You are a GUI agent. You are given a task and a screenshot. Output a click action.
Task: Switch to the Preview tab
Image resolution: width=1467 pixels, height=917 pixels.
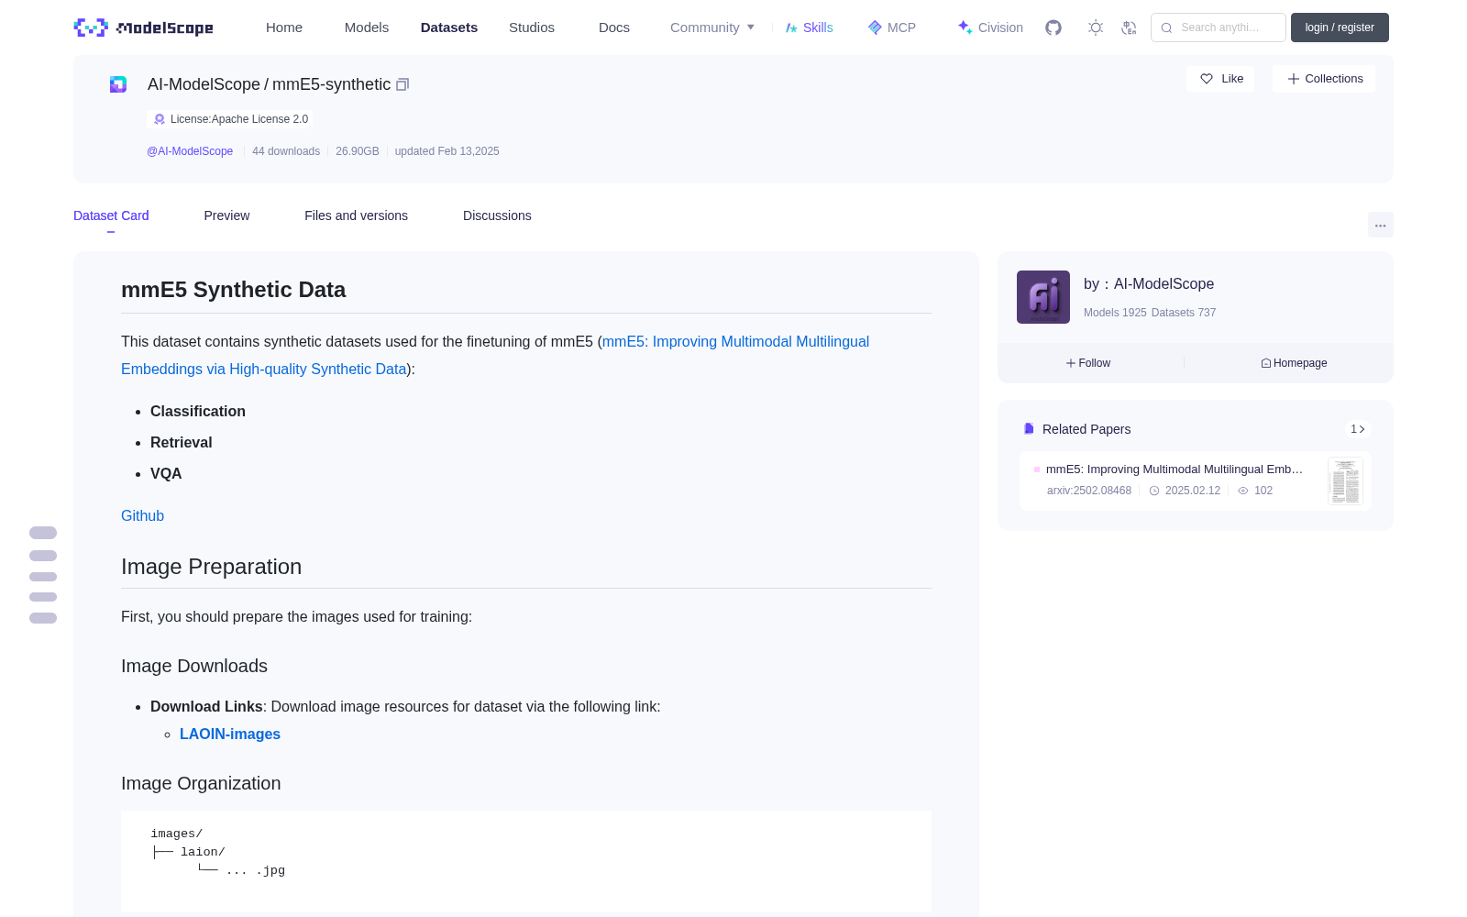point(226,215)
